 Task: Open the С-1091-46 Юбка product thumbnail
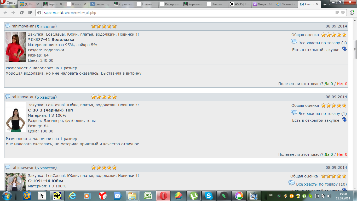[15, 182]
